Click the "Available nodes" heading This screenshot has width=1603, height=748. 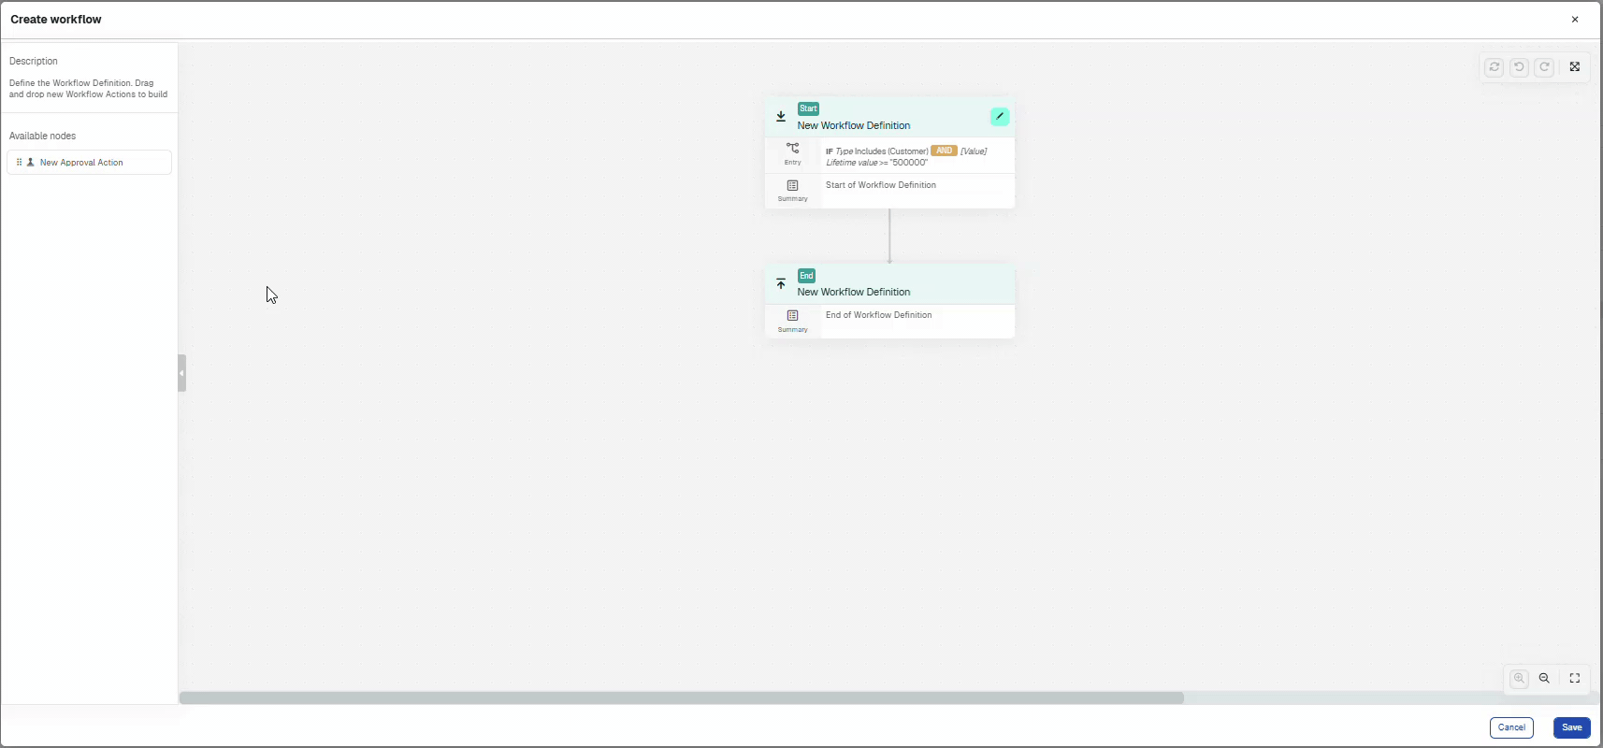point(42,137)
